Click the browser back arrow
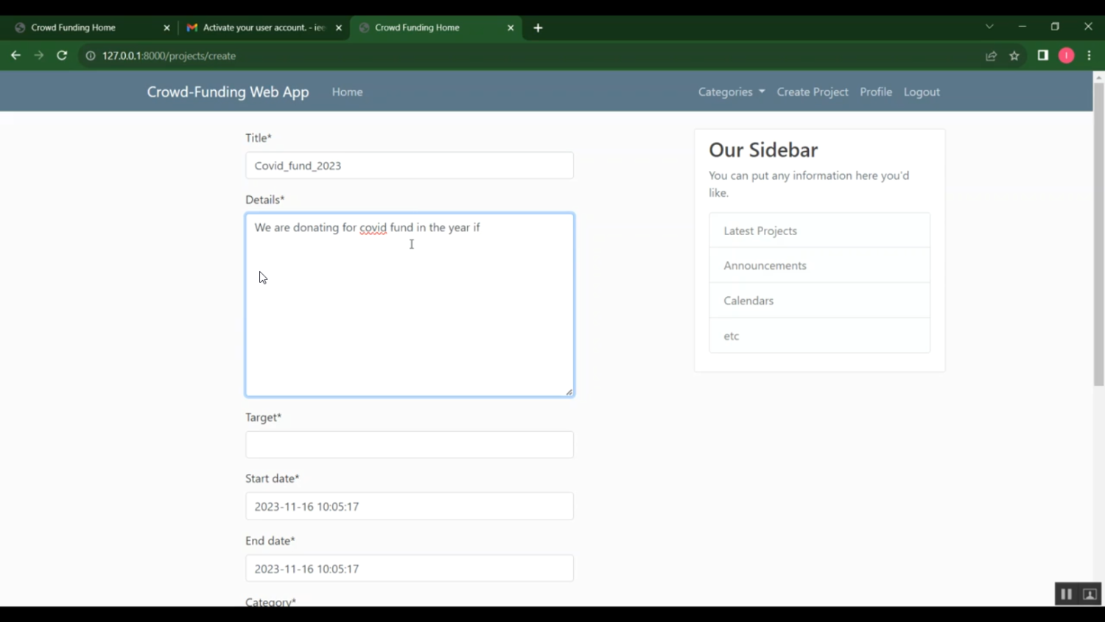1105x622 pixels. click(x=15, y=55)
